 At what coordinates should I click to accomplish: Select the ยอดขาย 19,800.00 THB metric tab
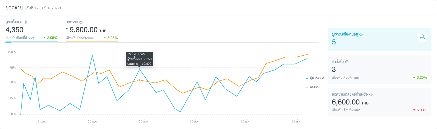92,30
